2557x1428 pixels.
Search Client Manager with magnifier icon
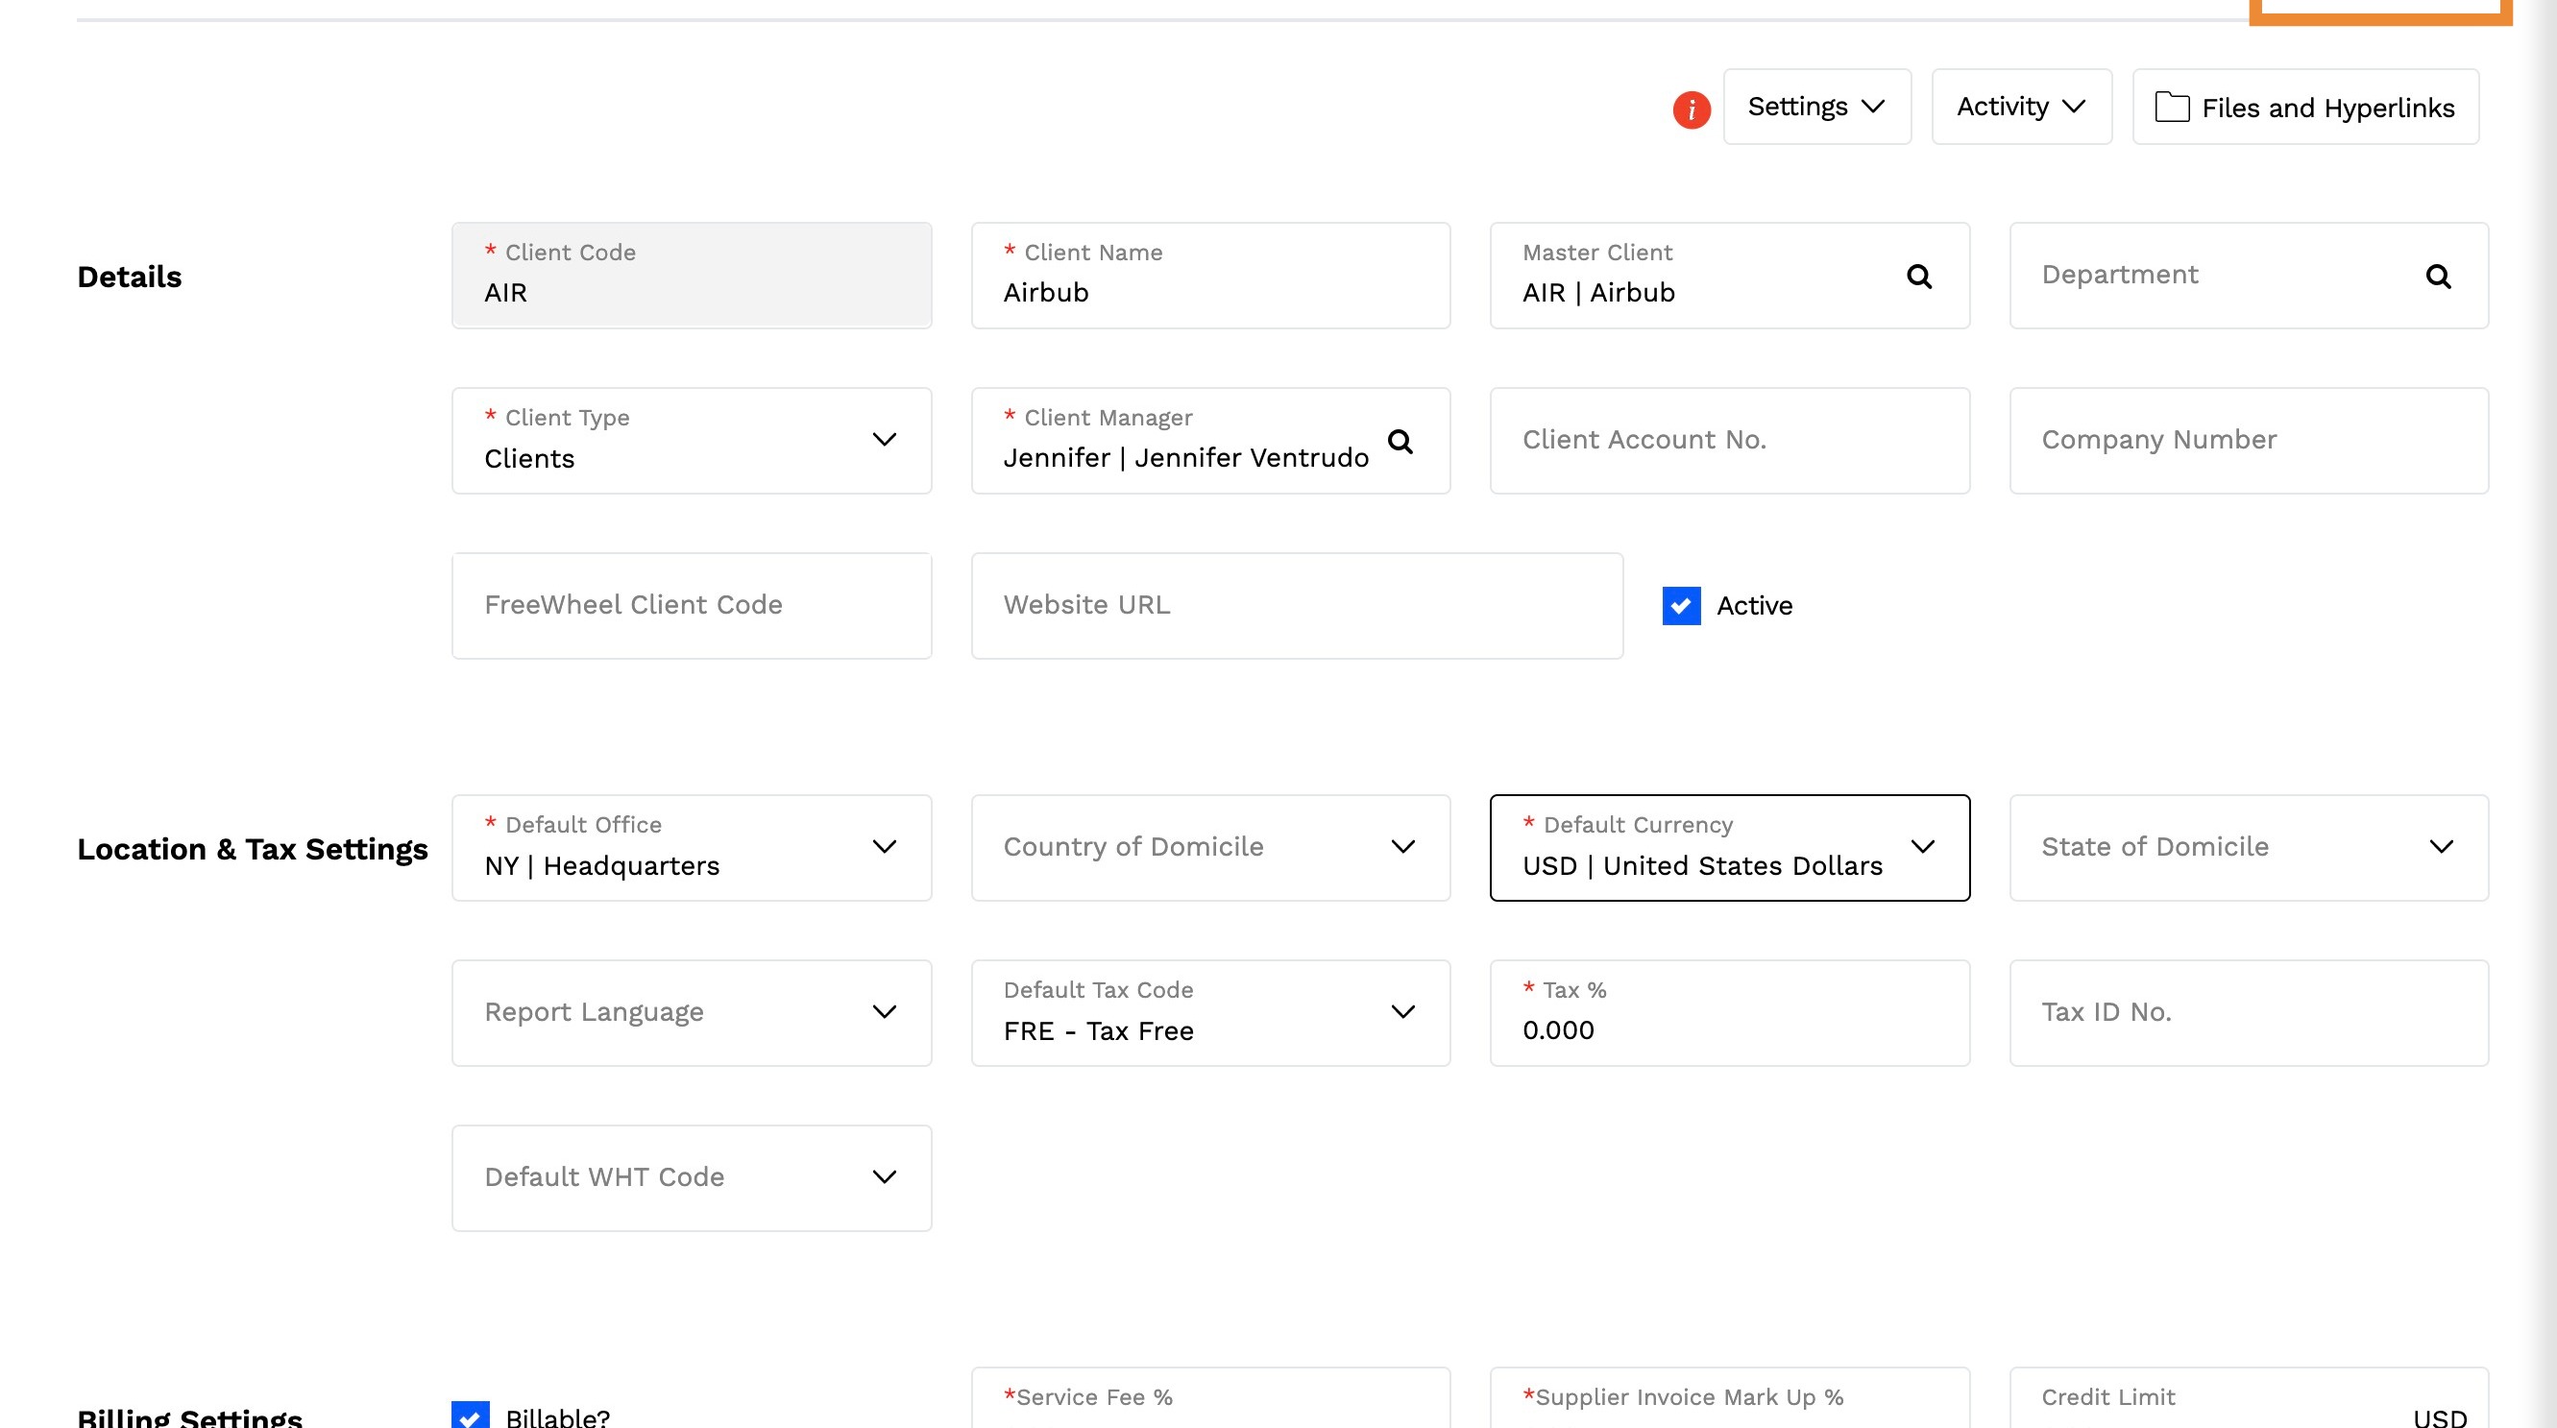(1400, 442)
